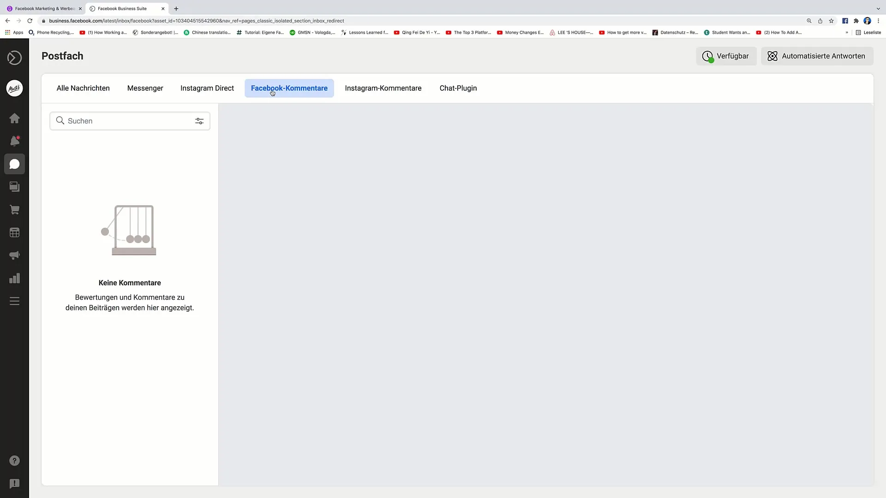Expand the hidden bookmarks overflow chevron
The width and height of the screenshot is (886, 498).
[x=847, y=32]
